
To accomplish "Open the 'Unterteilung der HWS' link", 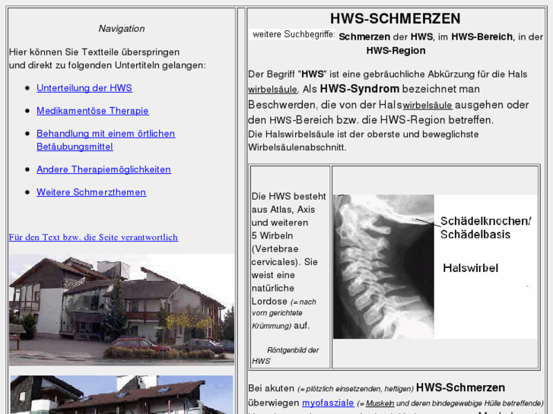I will tap(84, 88).
